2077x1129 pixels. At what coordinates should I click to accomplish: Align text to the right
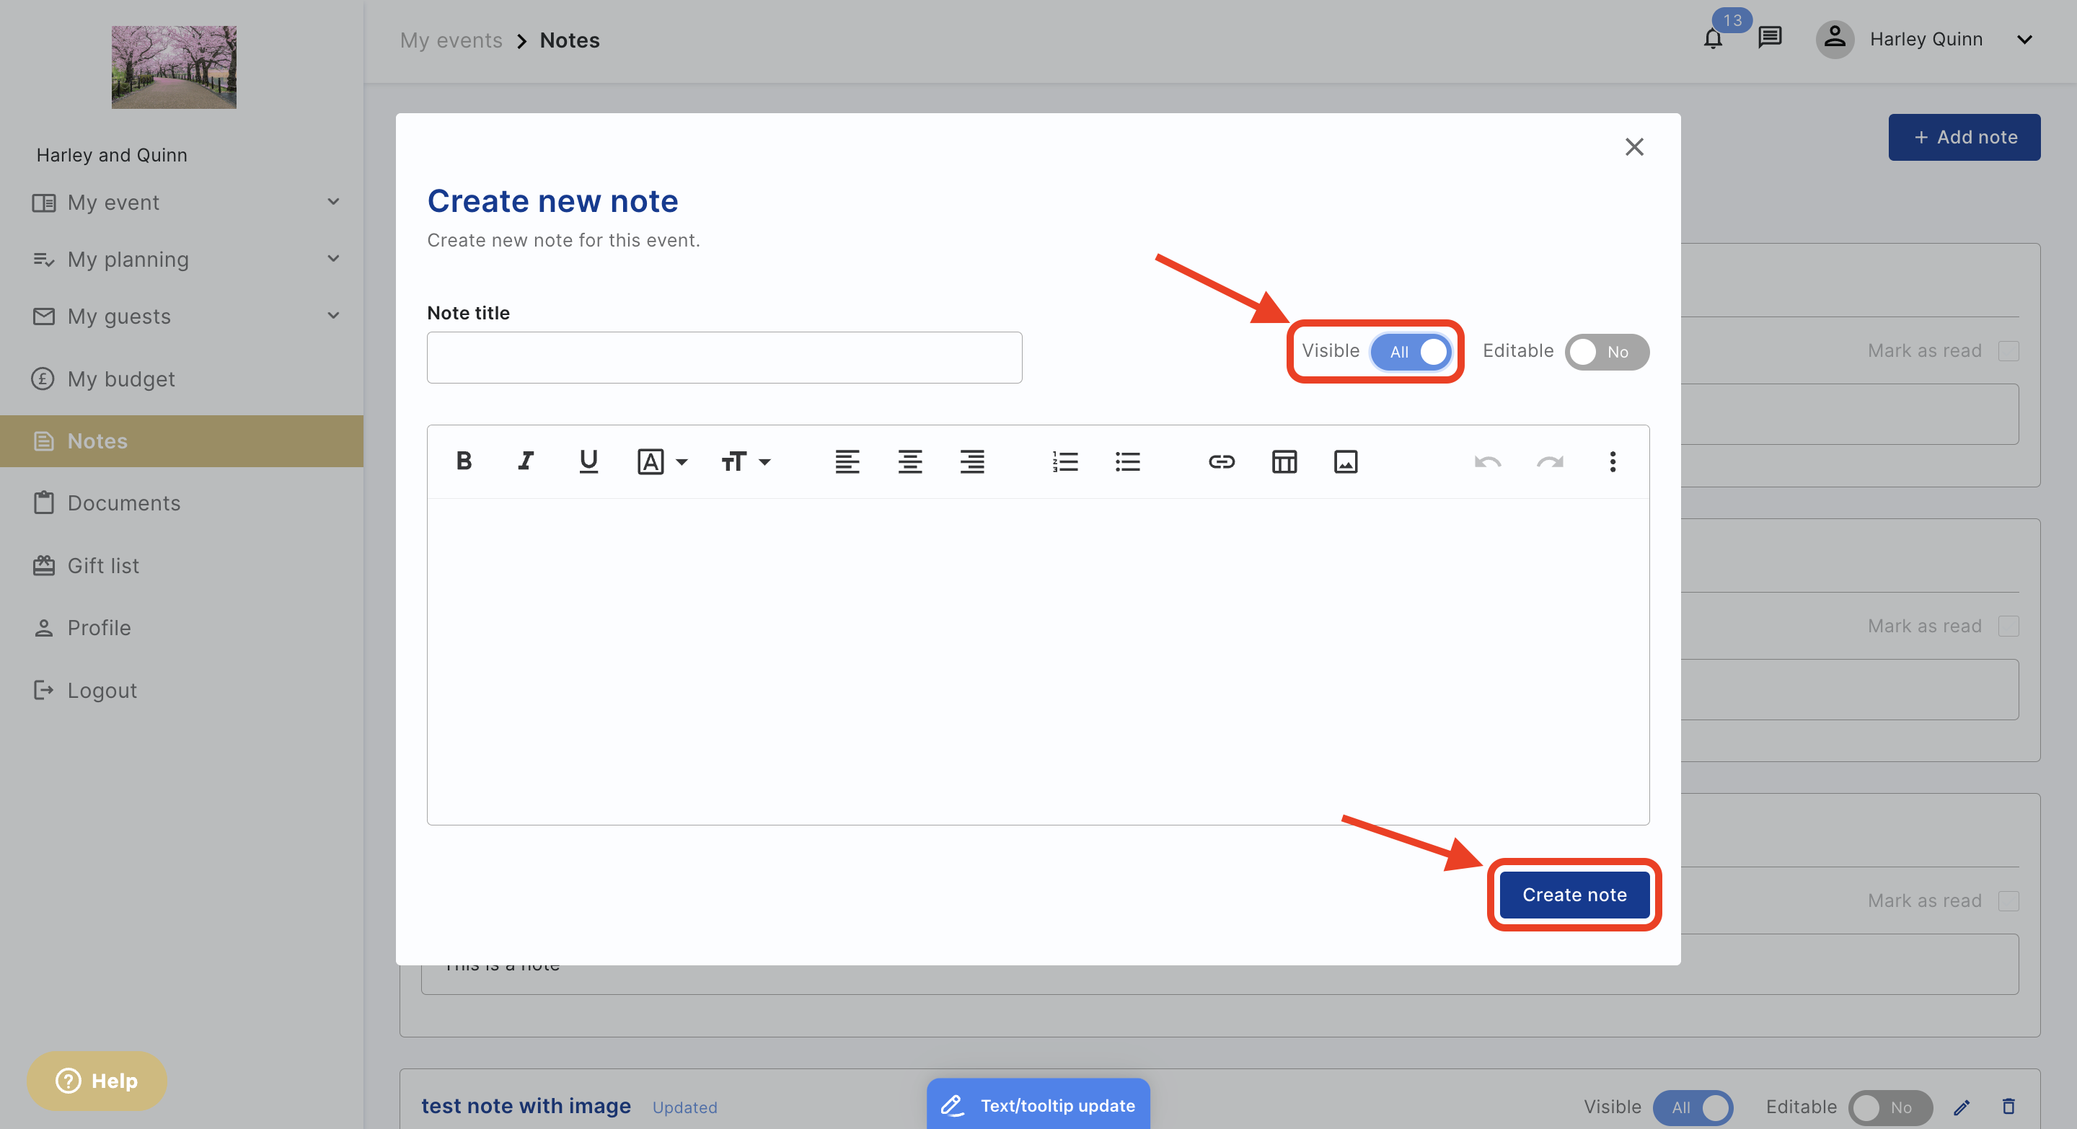[x=972, y=461]
